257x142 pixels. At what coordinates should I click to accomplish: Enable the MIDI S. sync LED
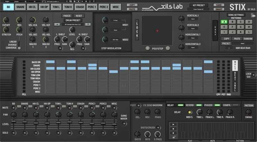(190, 112)
